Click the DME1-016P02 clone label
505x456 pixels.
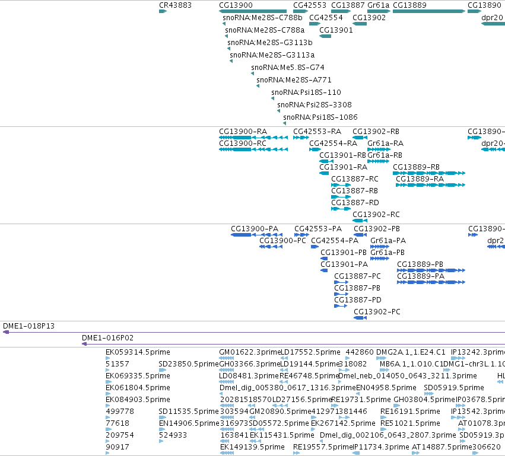[x=107, y=338]
